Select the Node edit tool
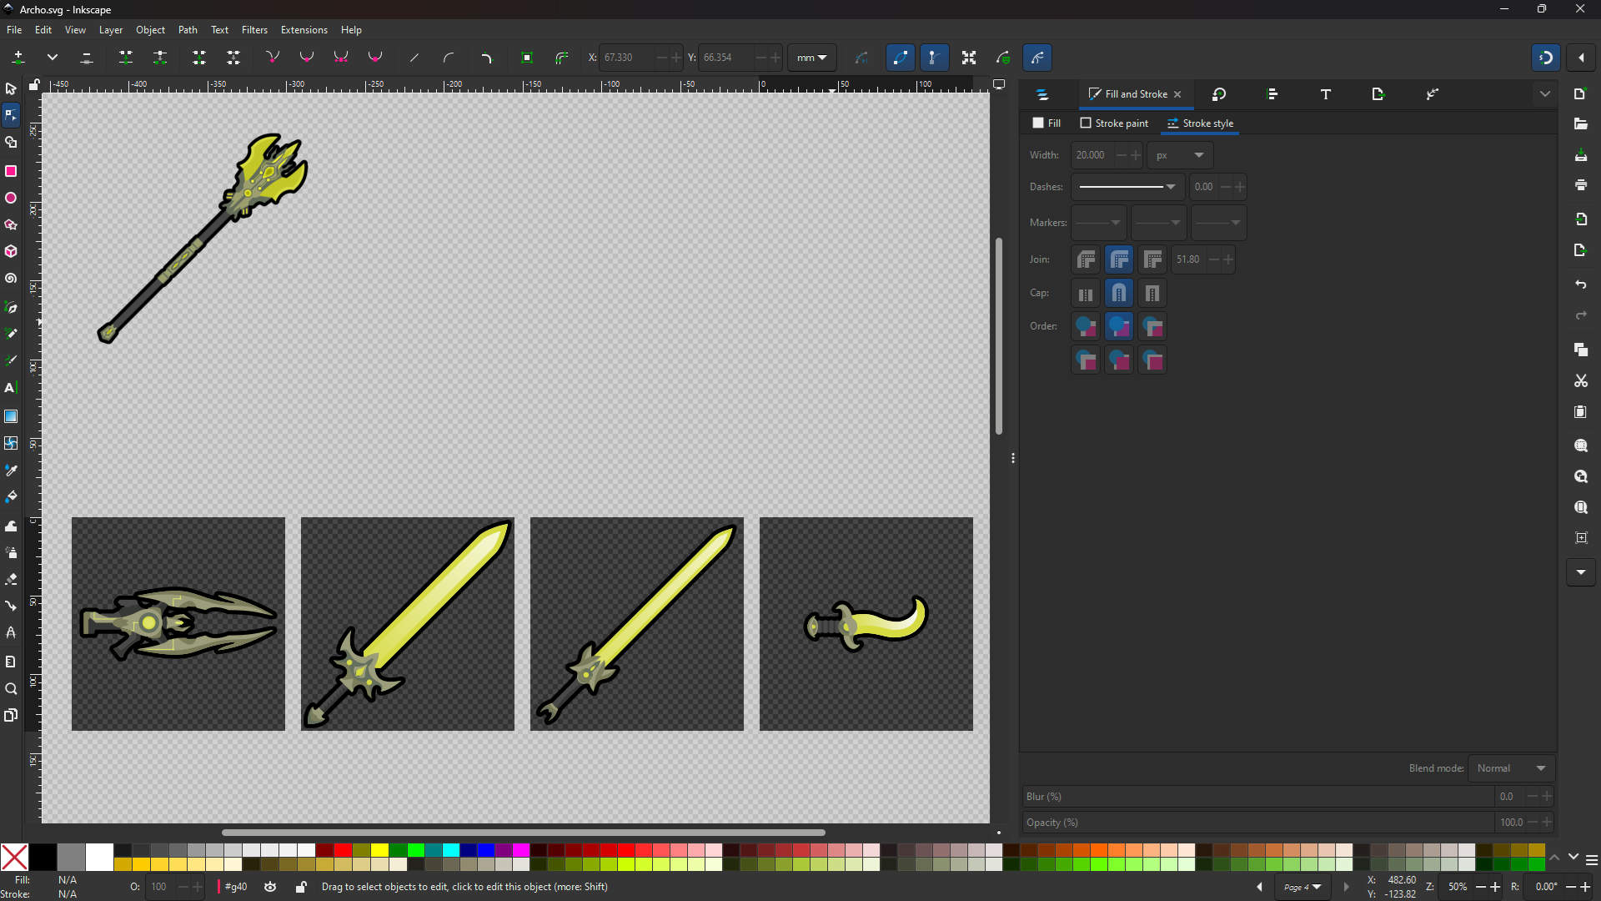Viewport: 1601px width, 901px height. click(11, 115)
